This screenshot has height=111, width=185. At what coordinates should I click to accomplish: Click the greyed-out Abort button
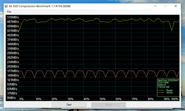pos(109,105)
